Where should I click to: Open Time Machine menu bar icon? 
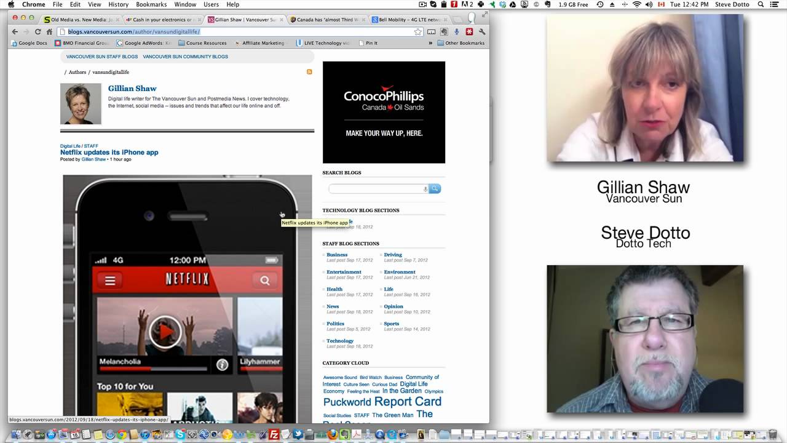pos(600,4)
